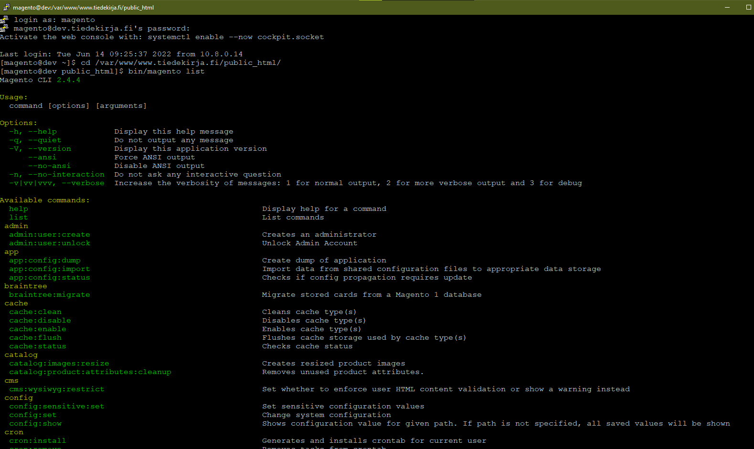Click 'Do not ask any interactive question' description
The height and width of the screenshot is (449, 754).
coord(198,175)
